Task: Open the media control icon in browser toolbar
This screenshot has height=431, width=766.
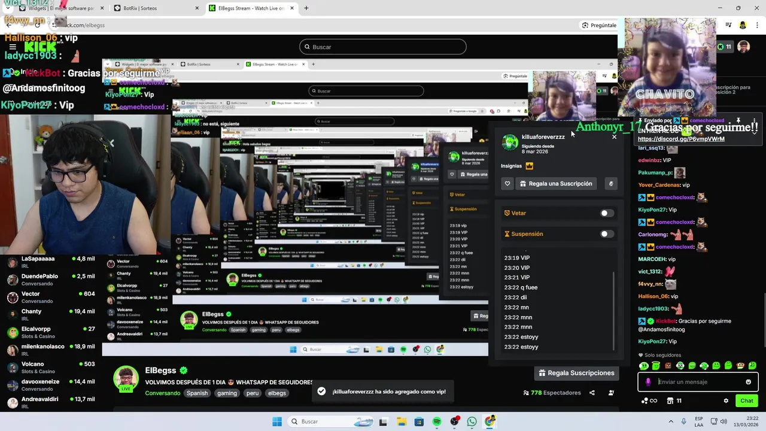Action: coord(728,25)
